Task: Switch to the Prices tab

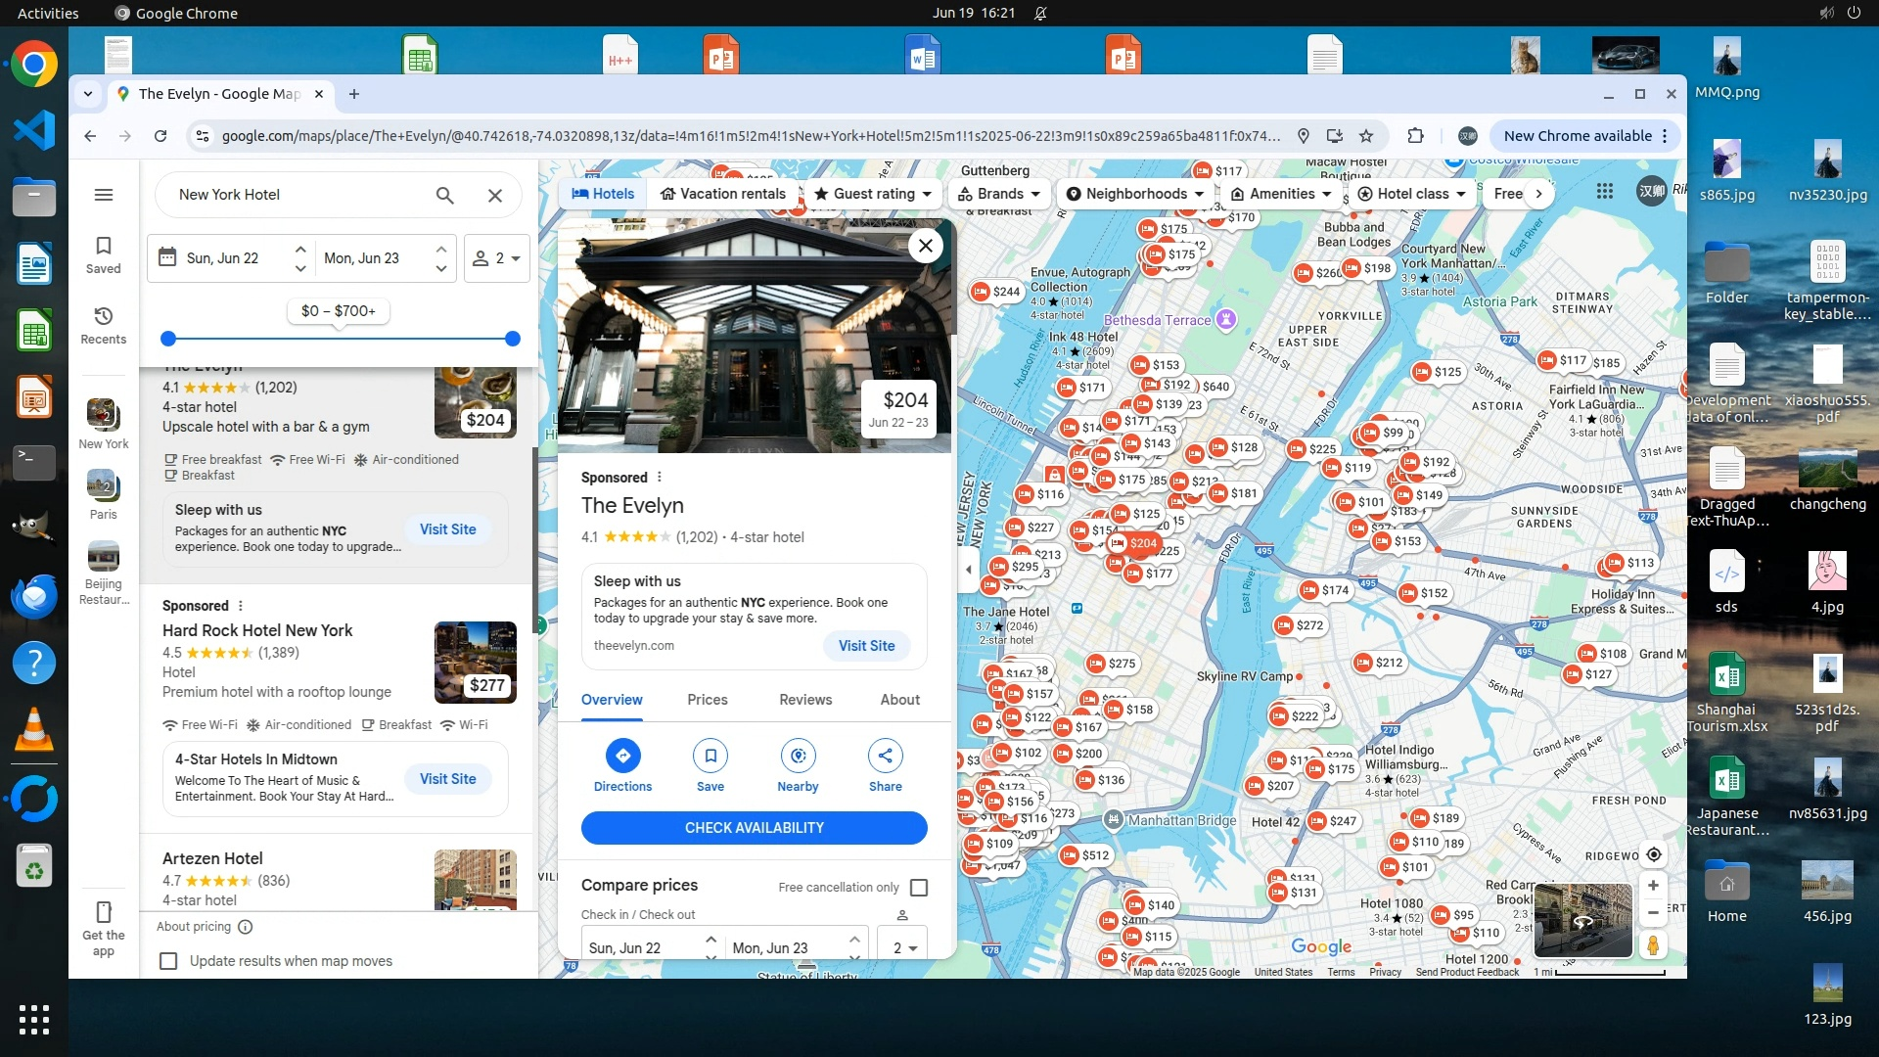Action: click(x=707, y=700)
